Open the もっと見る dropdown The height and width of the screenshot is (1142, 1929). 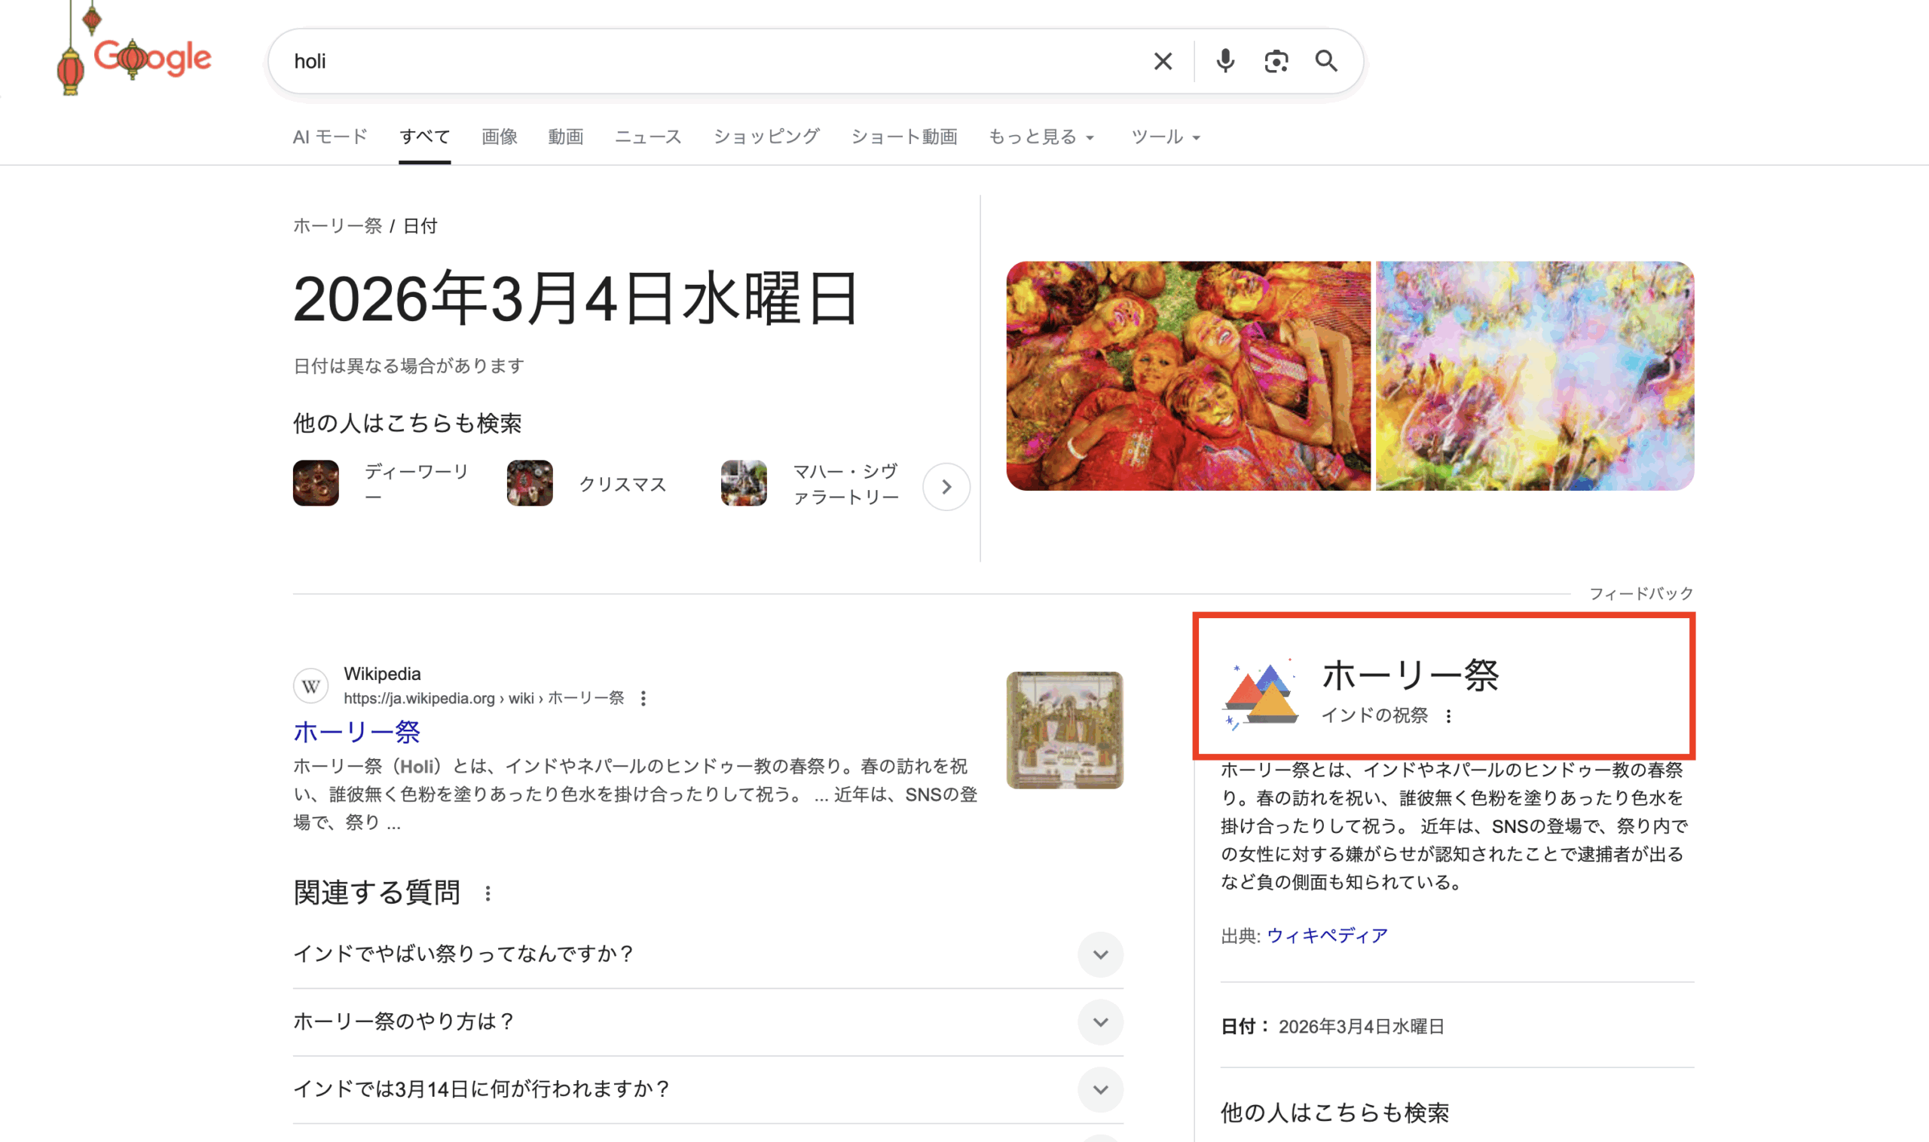pyautogui.click(x=1041, y=137)
